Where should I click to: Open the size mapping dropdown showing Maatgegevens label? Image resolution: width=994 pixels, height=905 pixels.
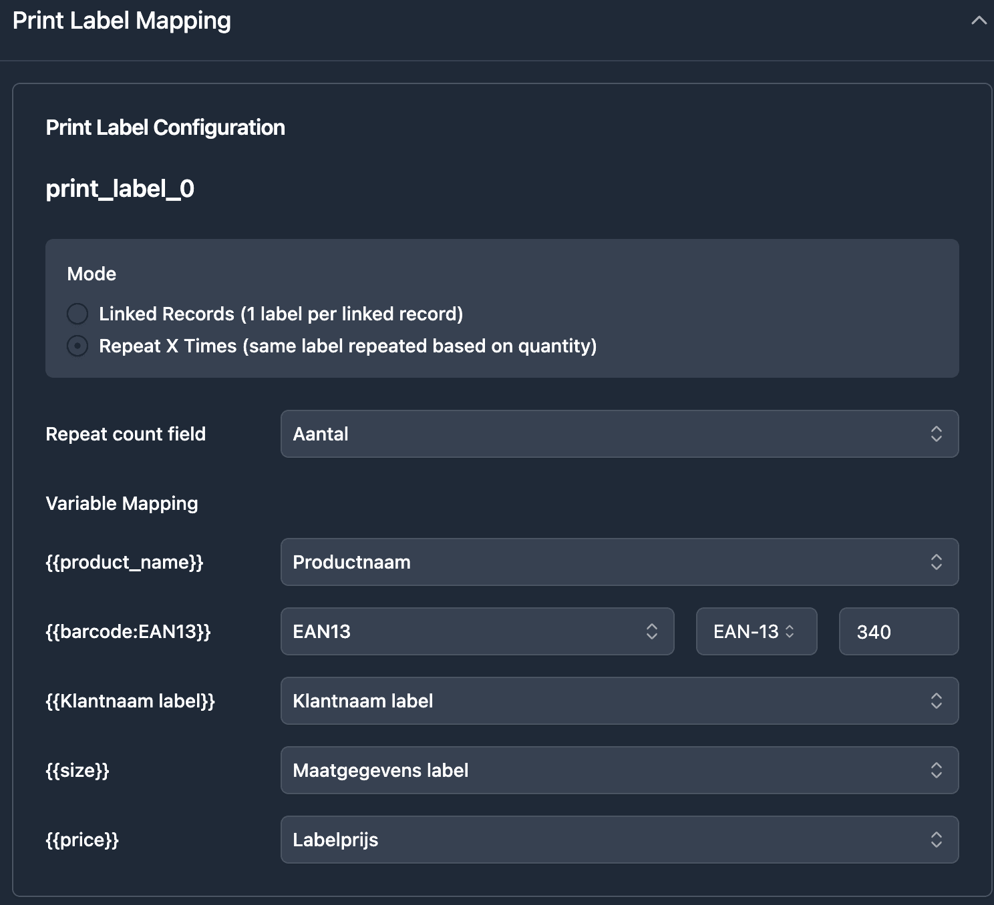[x=619, y=770]
